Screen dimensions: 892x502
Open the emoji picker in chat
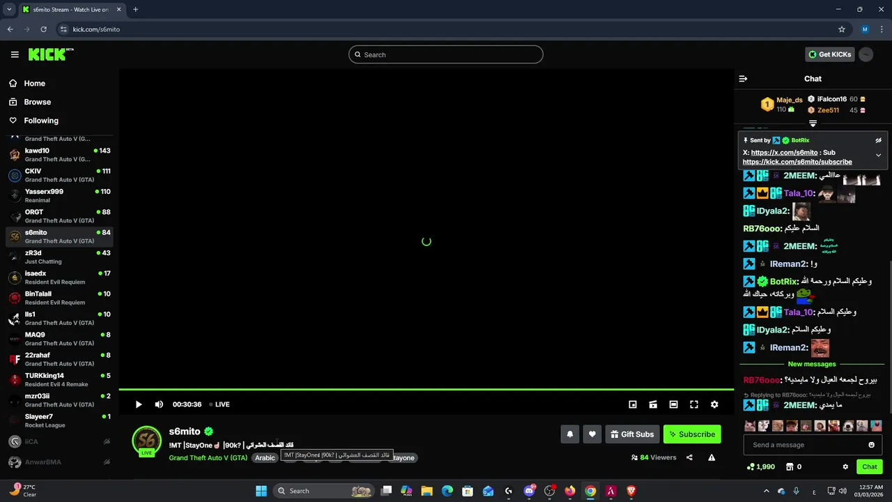point(871,445)
